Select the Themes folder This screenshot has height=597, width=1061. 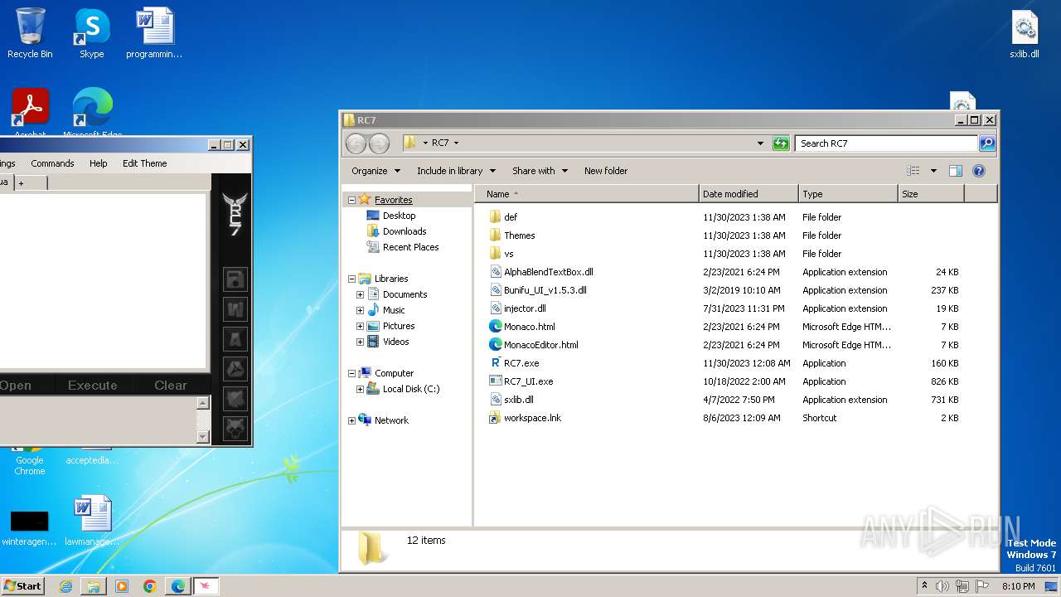[x=519, y=235]
